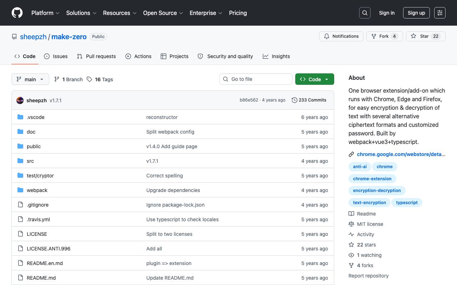Image resolution: width=457 pixels, height=285 pixels.
Task: Click the Sign up button
Action: click(x=416, y=13)
